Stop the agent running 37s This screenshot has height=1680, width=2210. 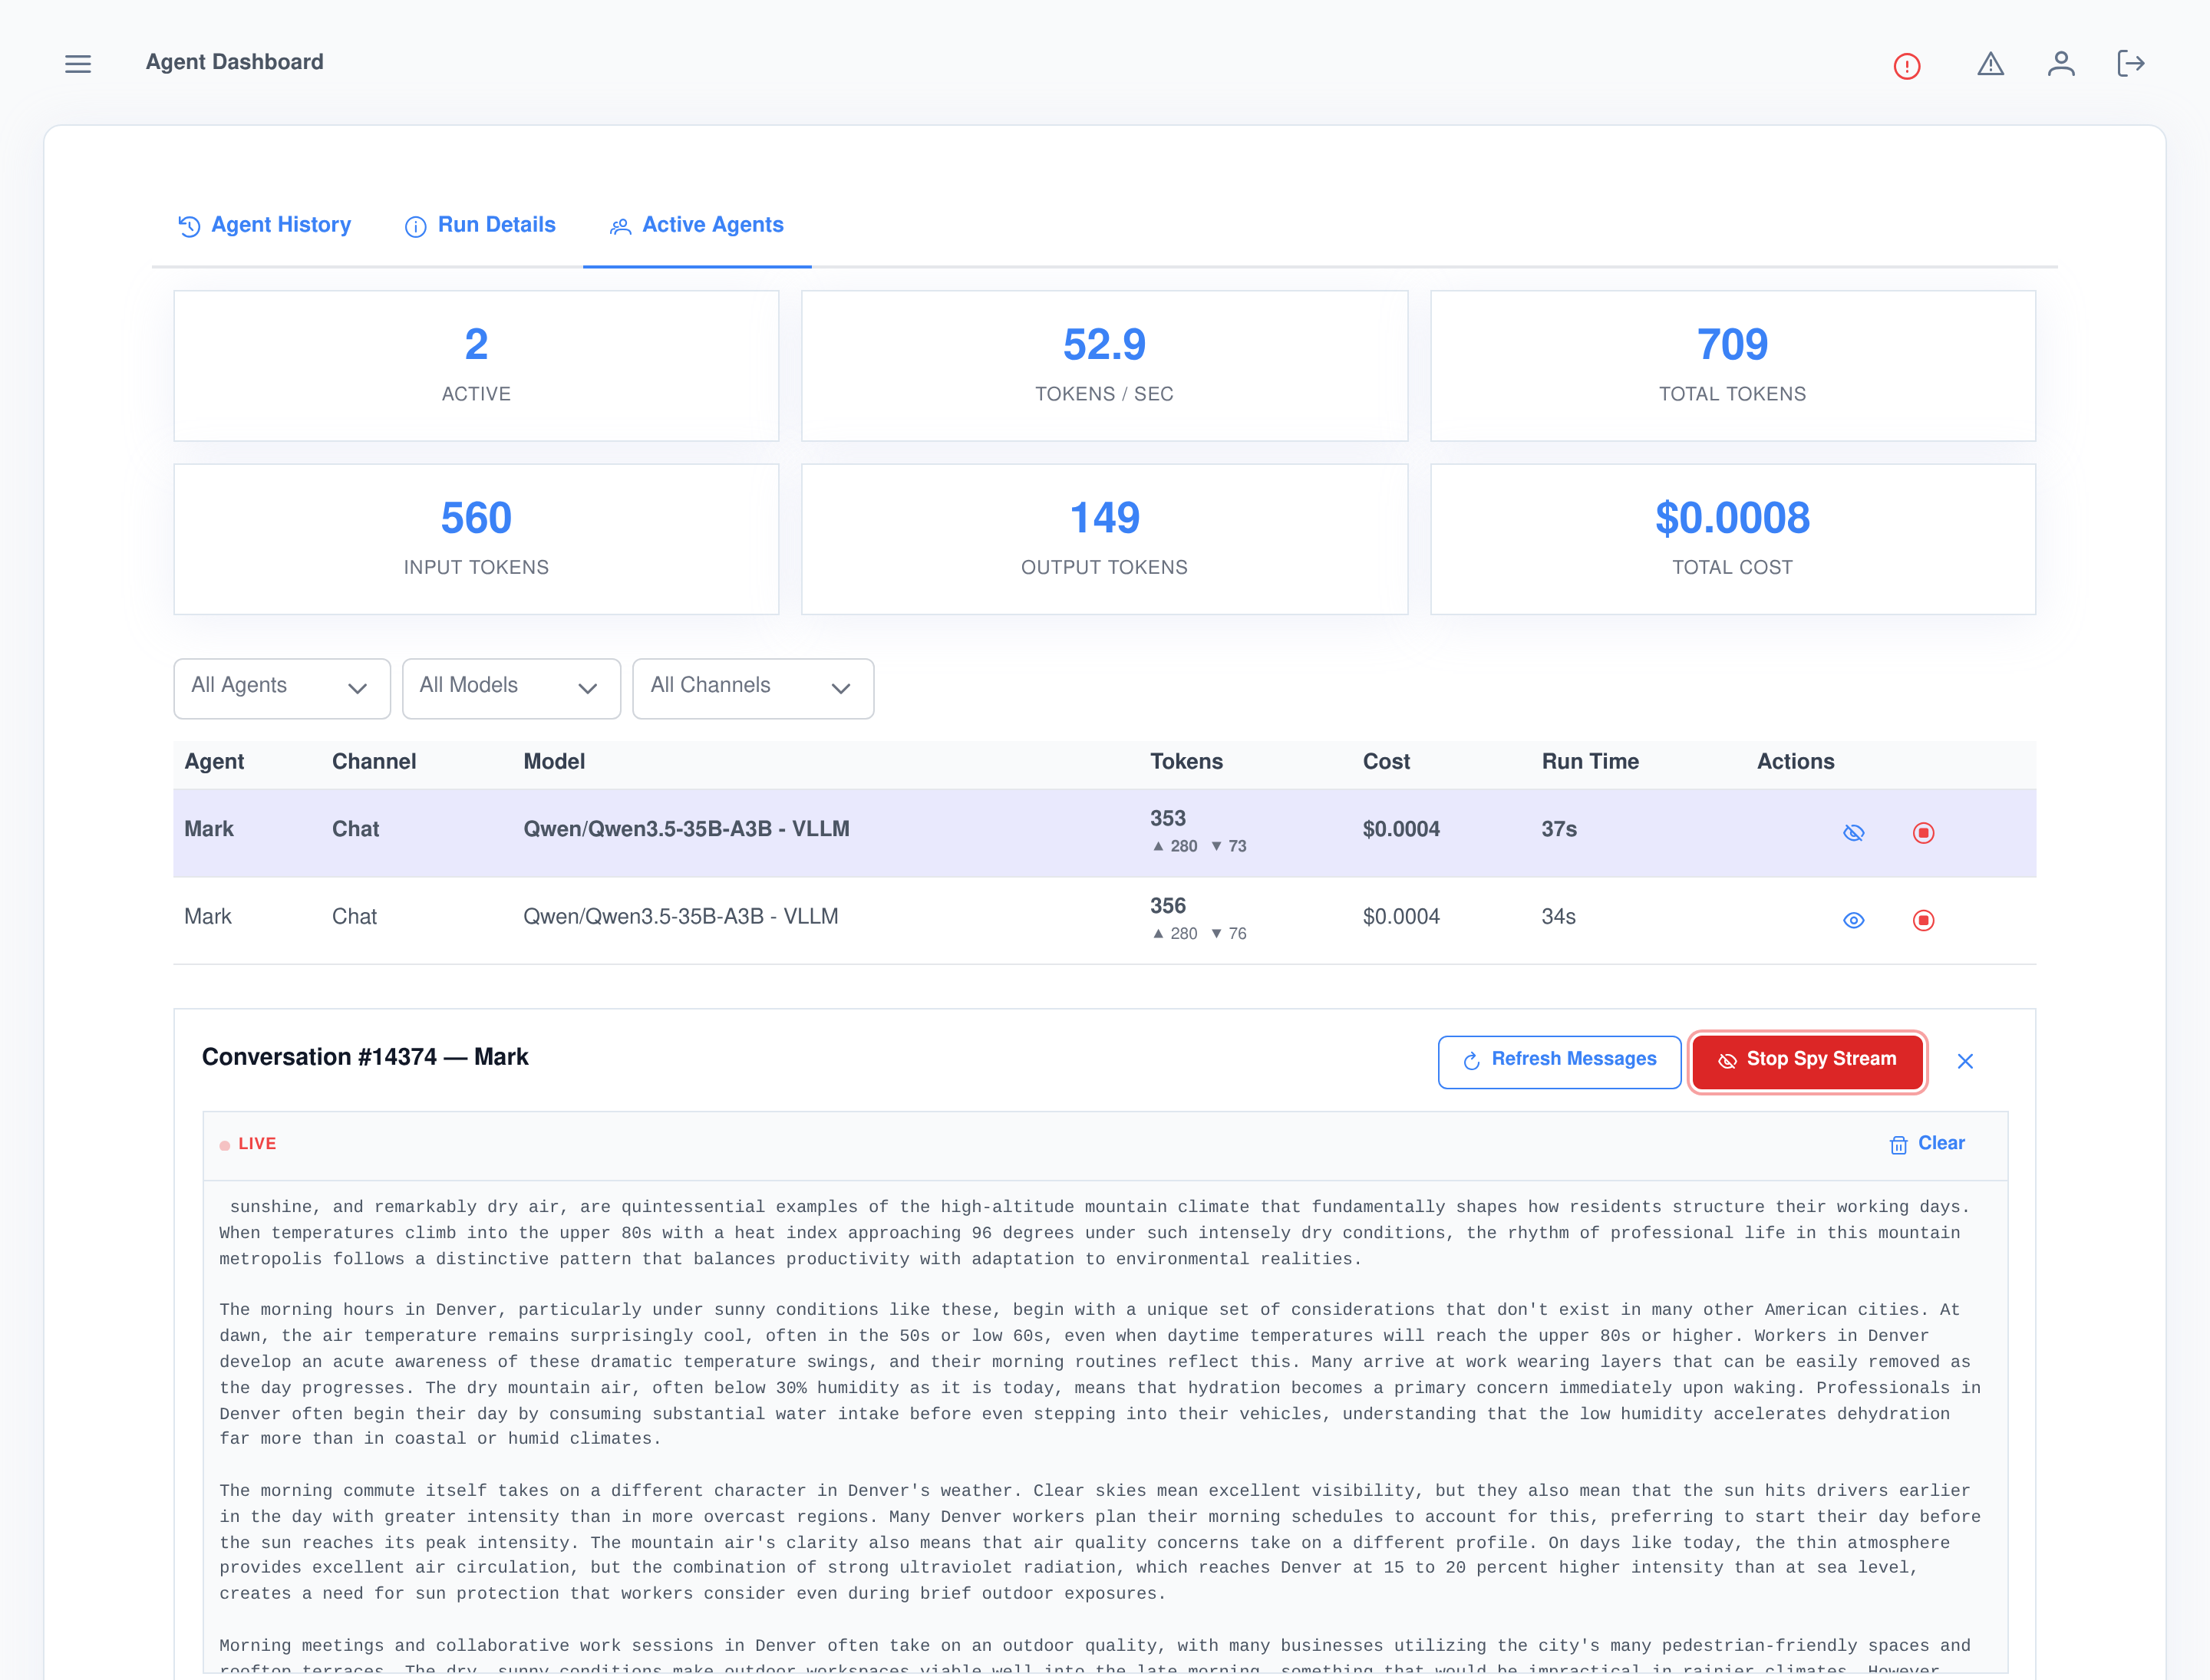(x=1923, y=833)
